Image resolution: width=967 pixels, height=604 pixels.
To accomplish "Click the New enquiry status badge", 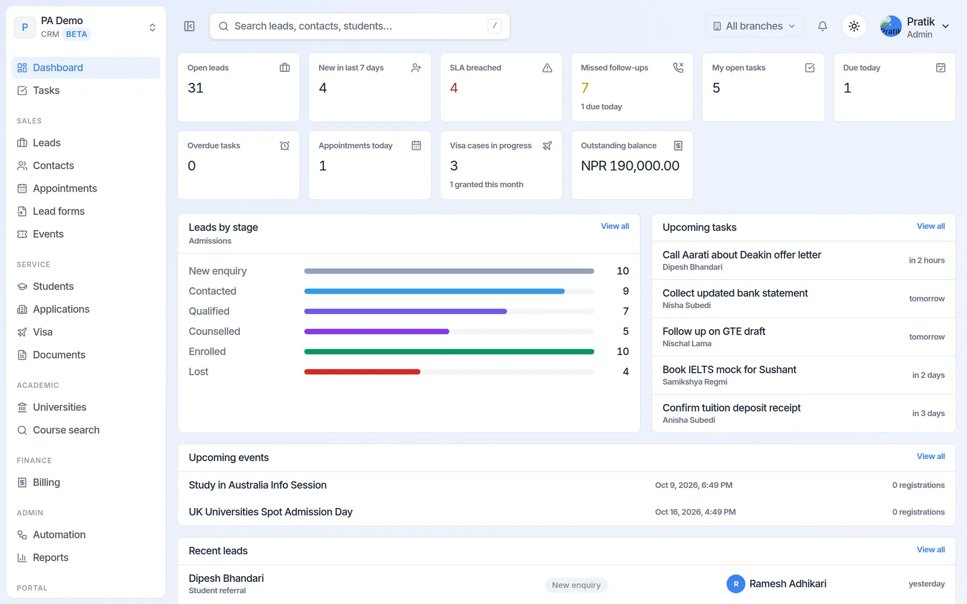I will click(576, 585).
